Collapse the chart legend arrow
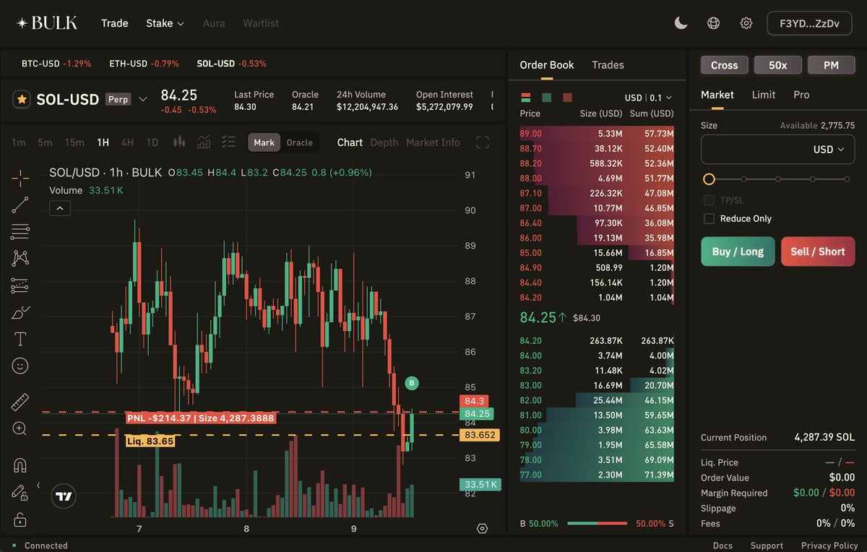Image resolution: width=867 pixels, height=552 pixels. [x=60, y=209]
